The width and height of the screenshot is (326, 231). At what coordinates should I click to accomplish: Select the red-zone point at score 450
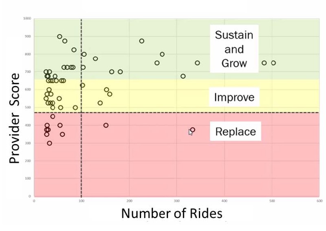point(53,117)
